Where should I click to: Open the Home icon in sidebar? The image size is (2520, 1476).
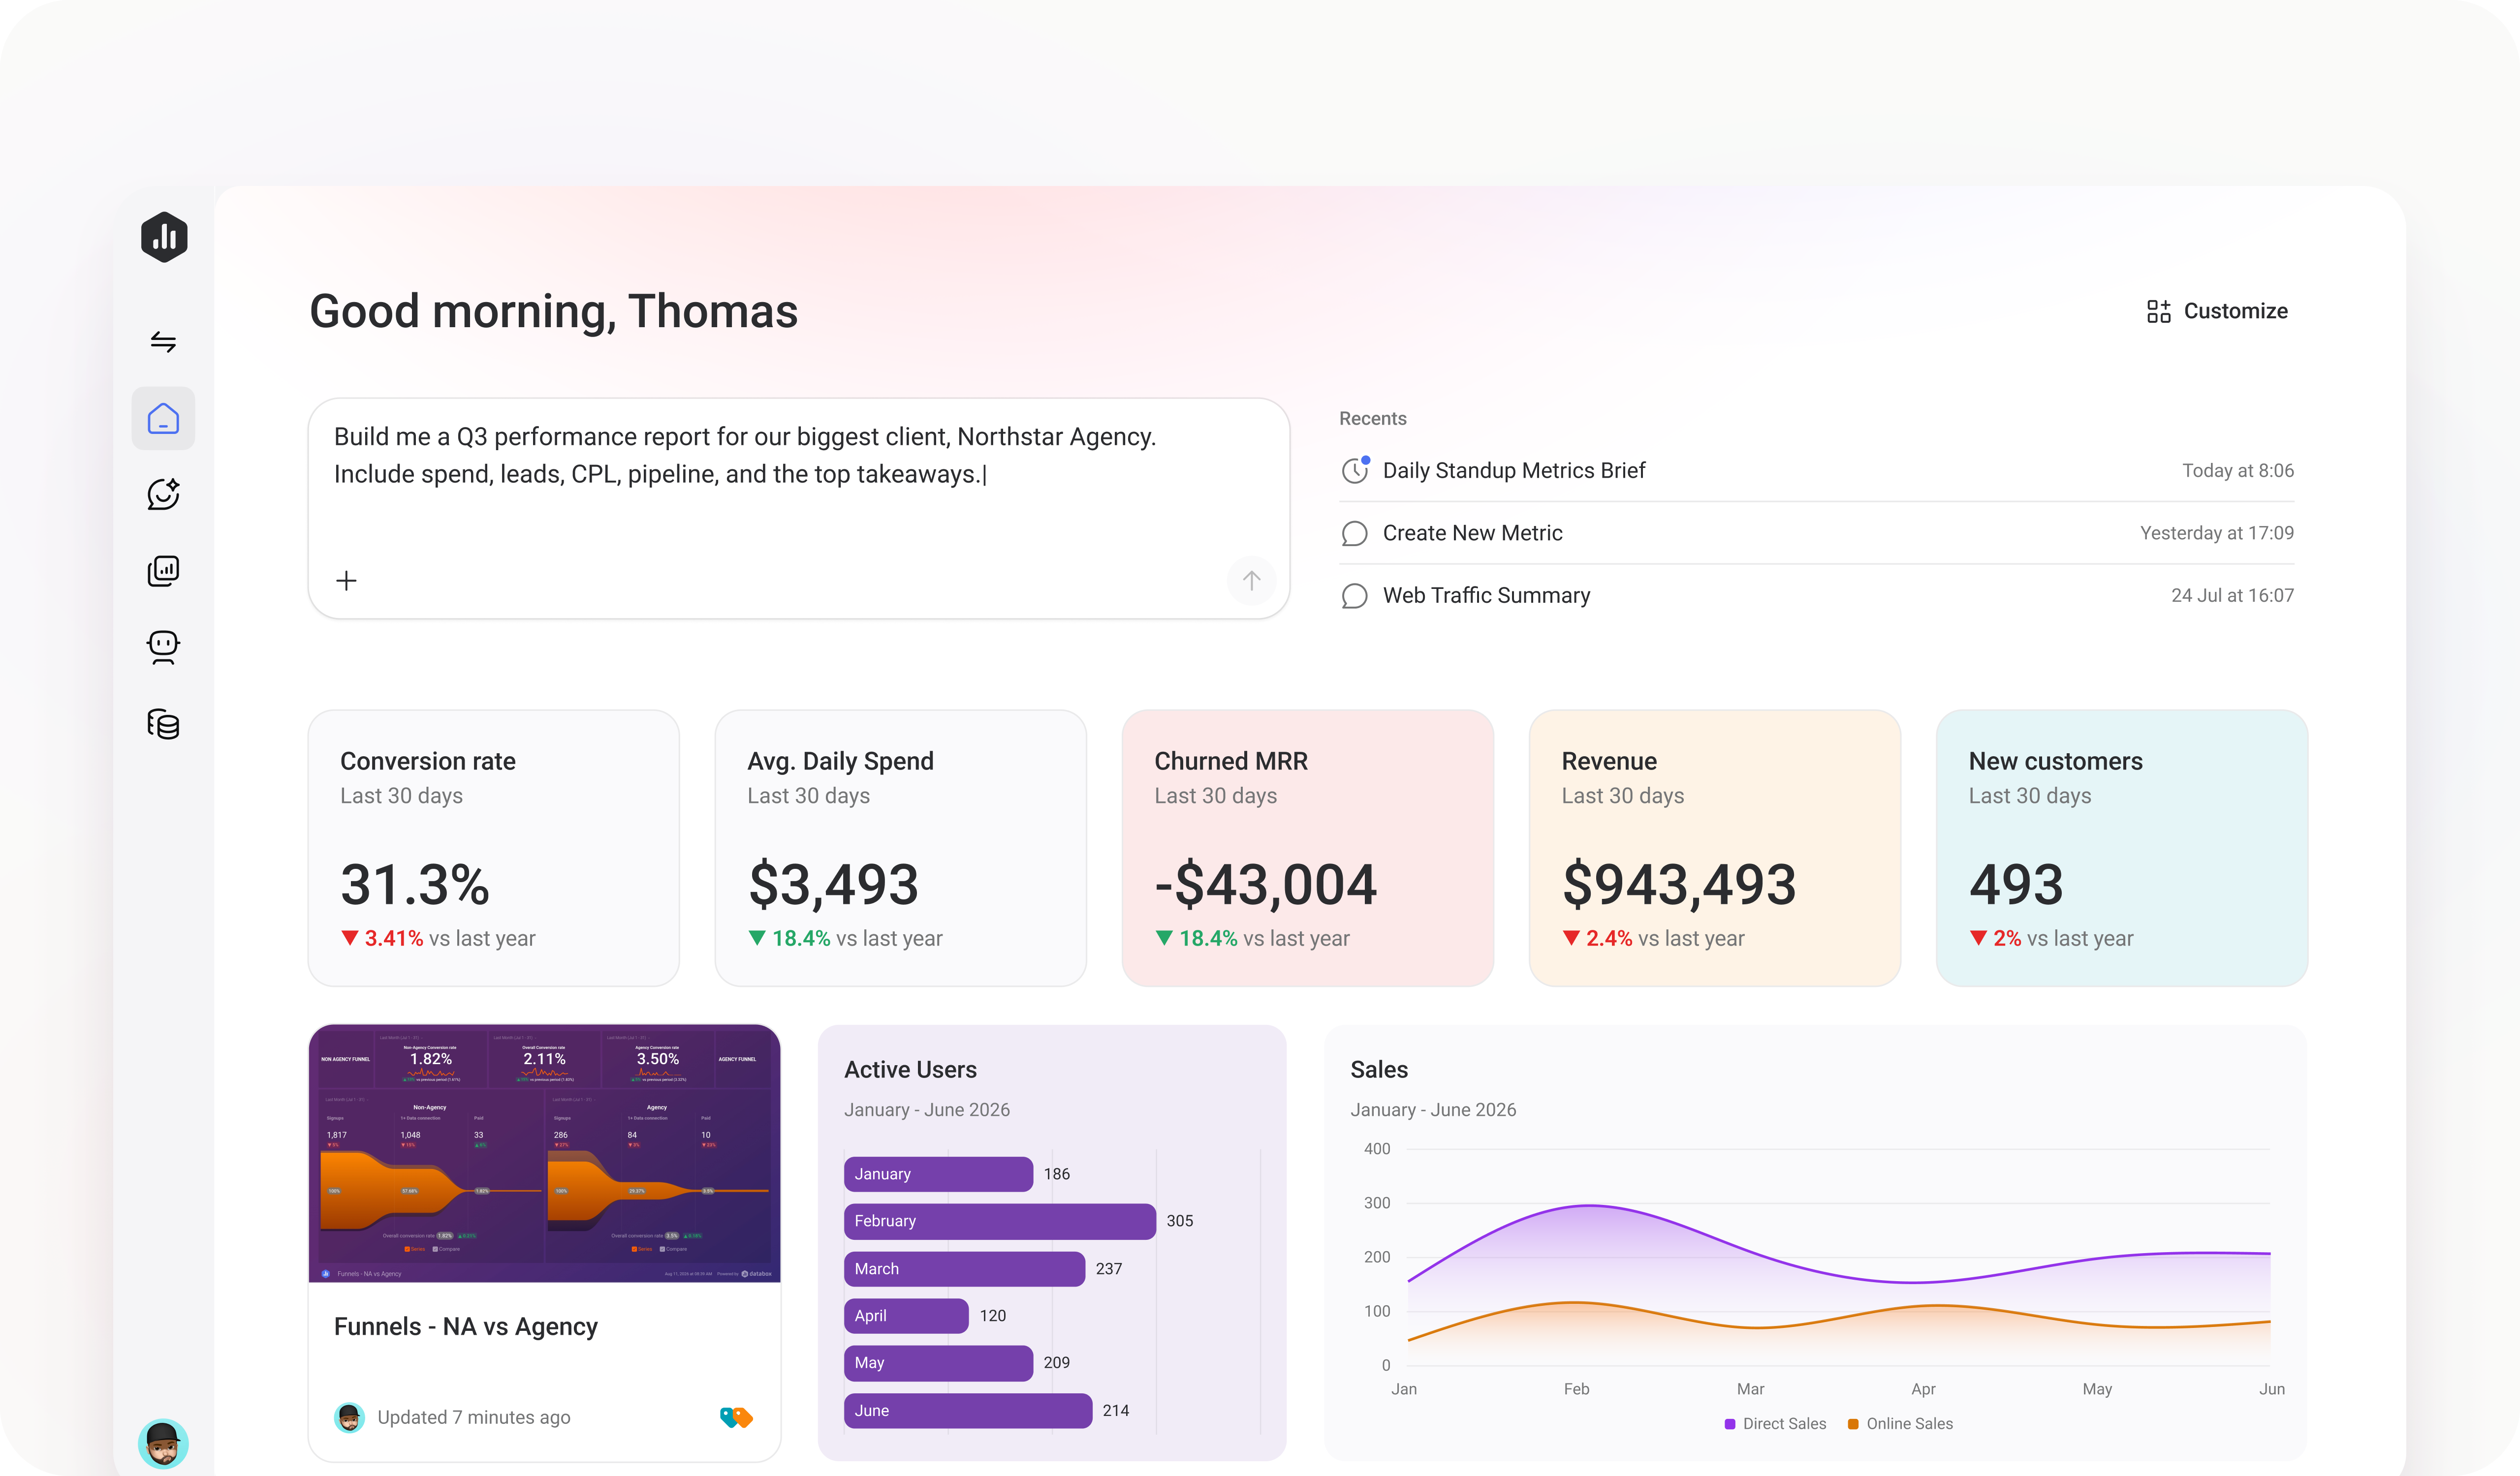(163, 418)
